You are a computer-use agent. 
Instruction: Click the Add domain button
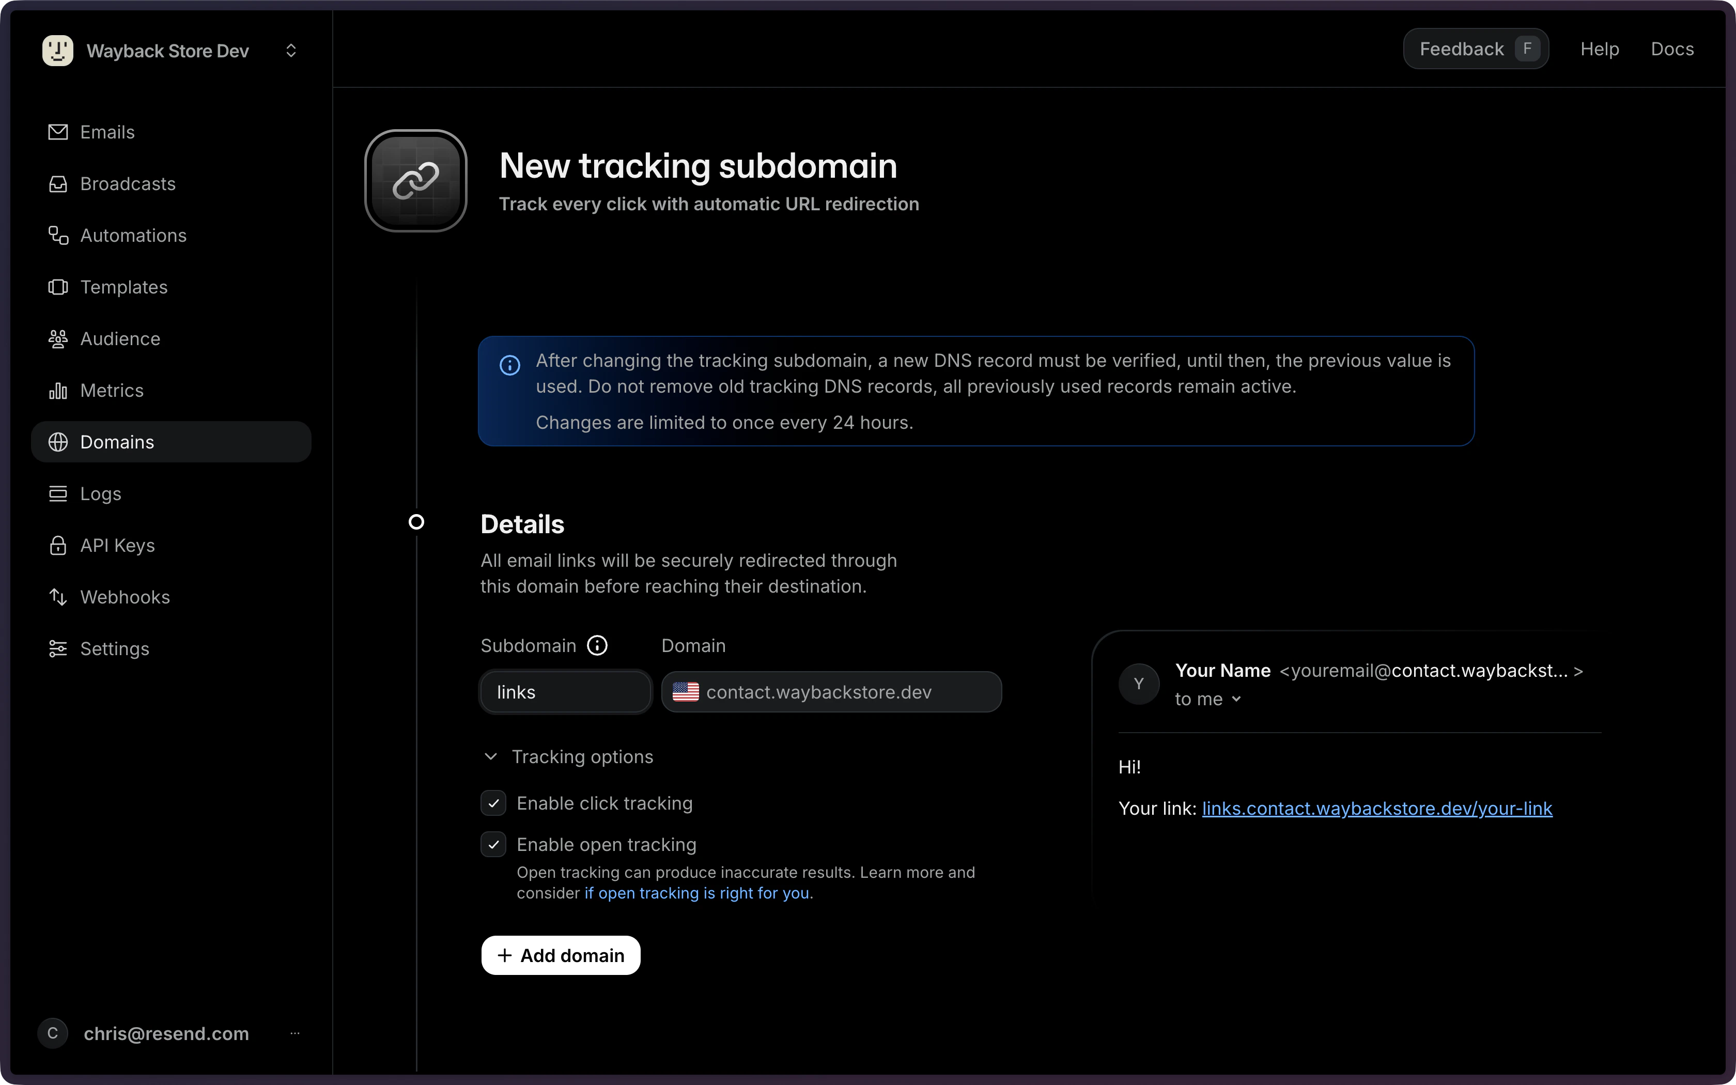tap(560, 955)
